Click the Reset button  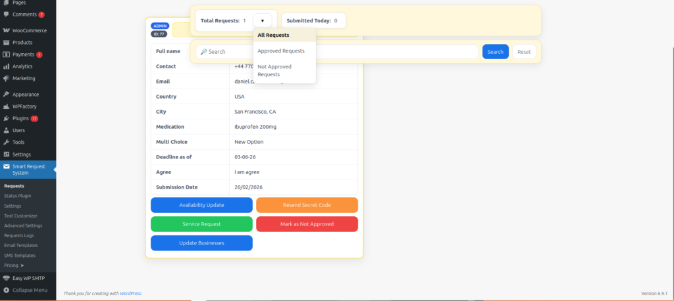coord(524,52)
